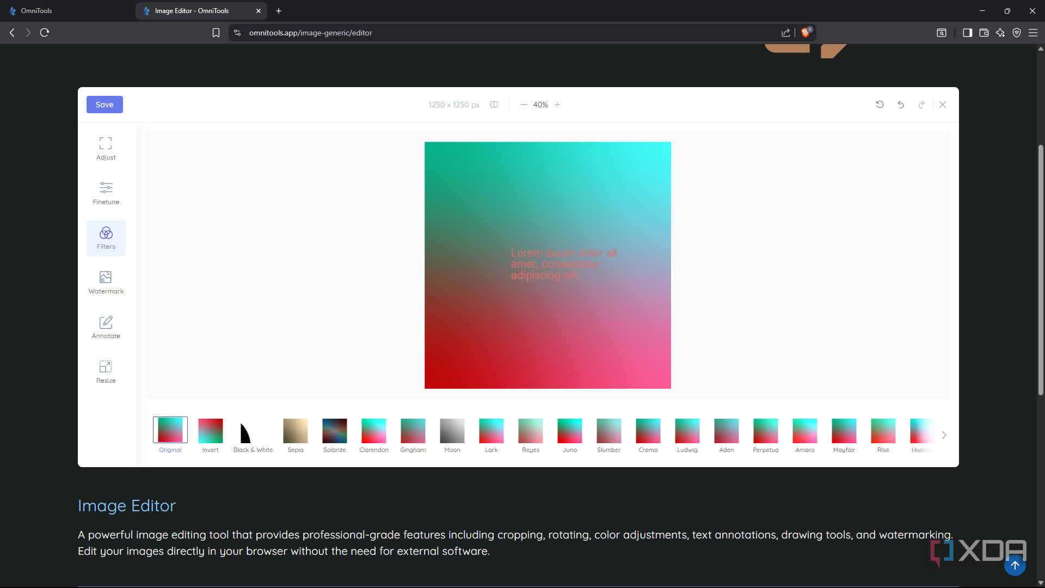Apply the Juno filter
The image size is (1045, 588).
click(570, 435)
